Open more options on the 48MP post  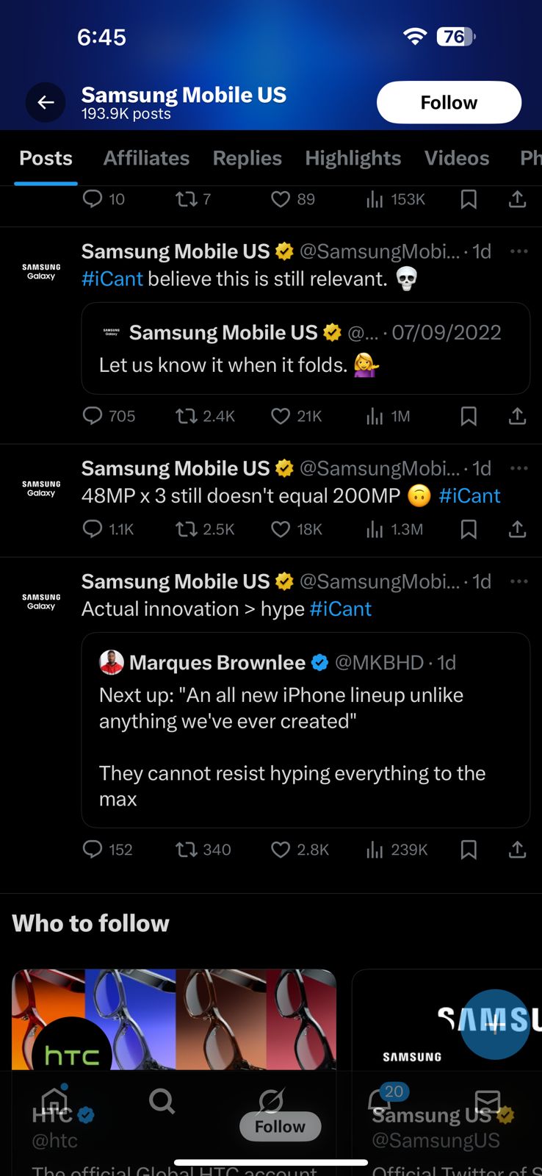pyautogui.click(x=519, y=468)
